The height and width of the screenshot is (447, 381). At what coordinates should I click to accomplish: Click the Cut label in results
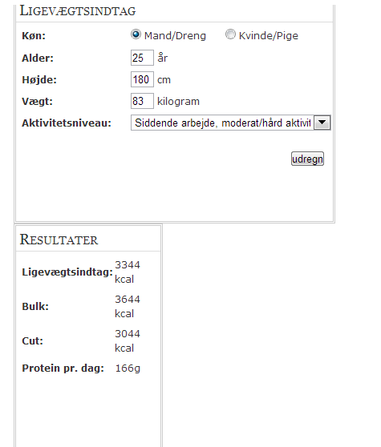[33, 341]
